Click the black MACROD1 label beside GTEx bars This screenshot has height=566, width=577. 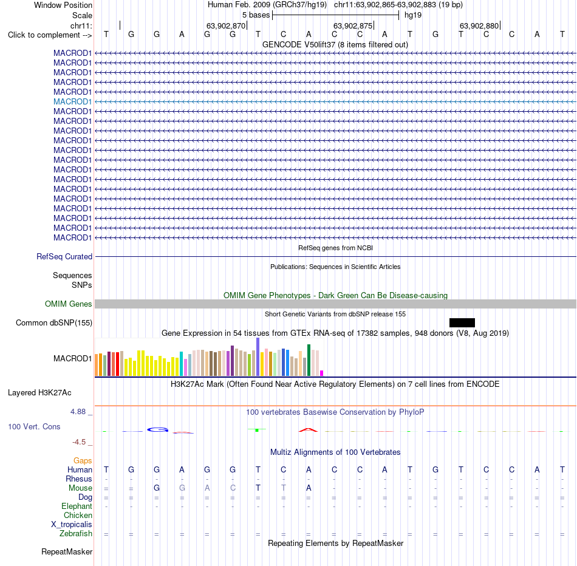coord(72,358)
